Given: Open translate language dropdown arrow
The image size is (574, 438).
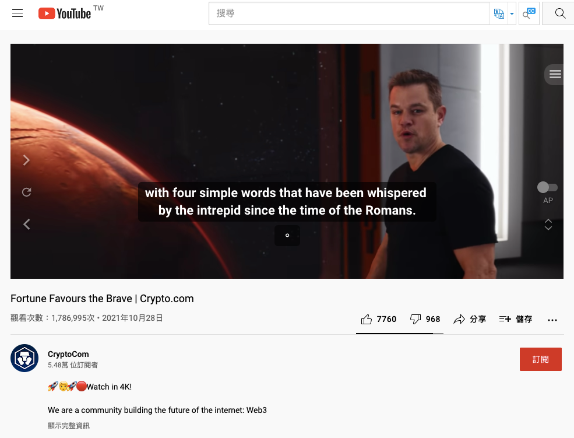Looking at the screenshot, I should pos(512,14).
